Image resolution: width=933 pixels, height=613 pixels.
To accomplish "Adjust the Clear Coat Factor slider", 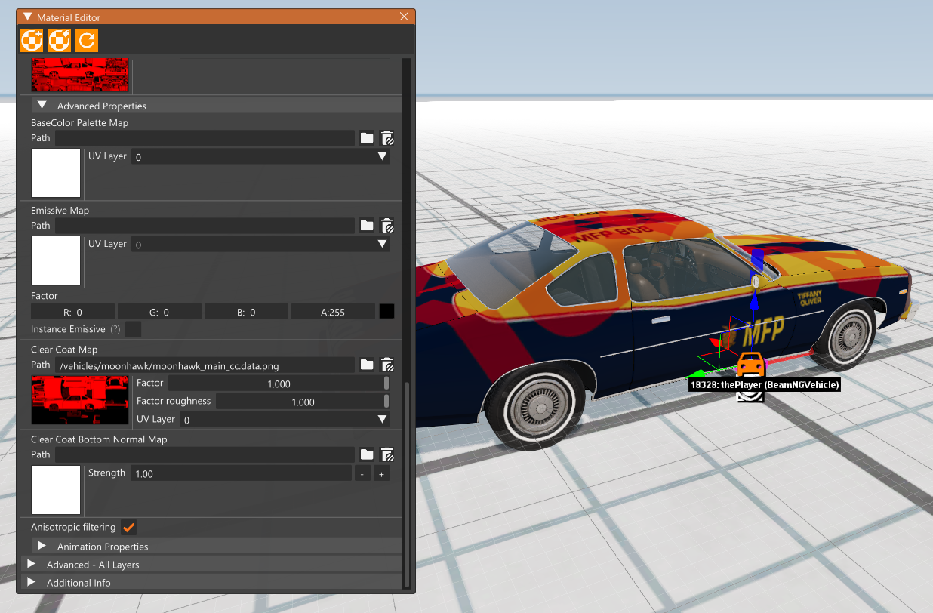I will point(279,384).
